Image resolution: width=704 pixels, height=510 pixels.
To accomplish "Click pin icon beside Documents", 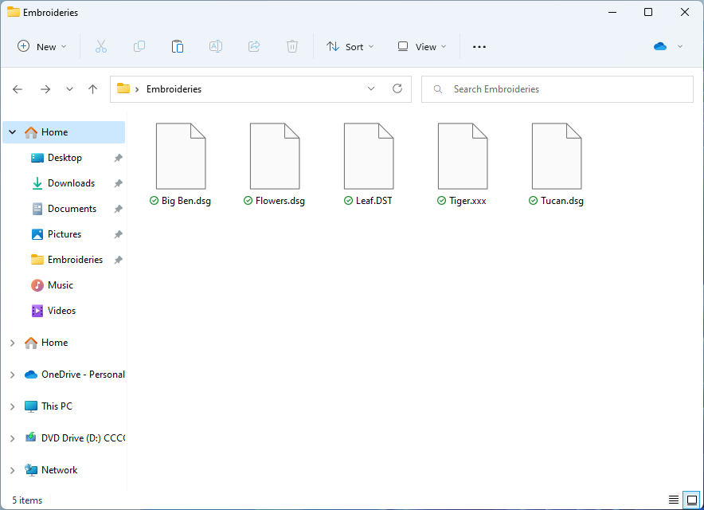I will [118, 209].
